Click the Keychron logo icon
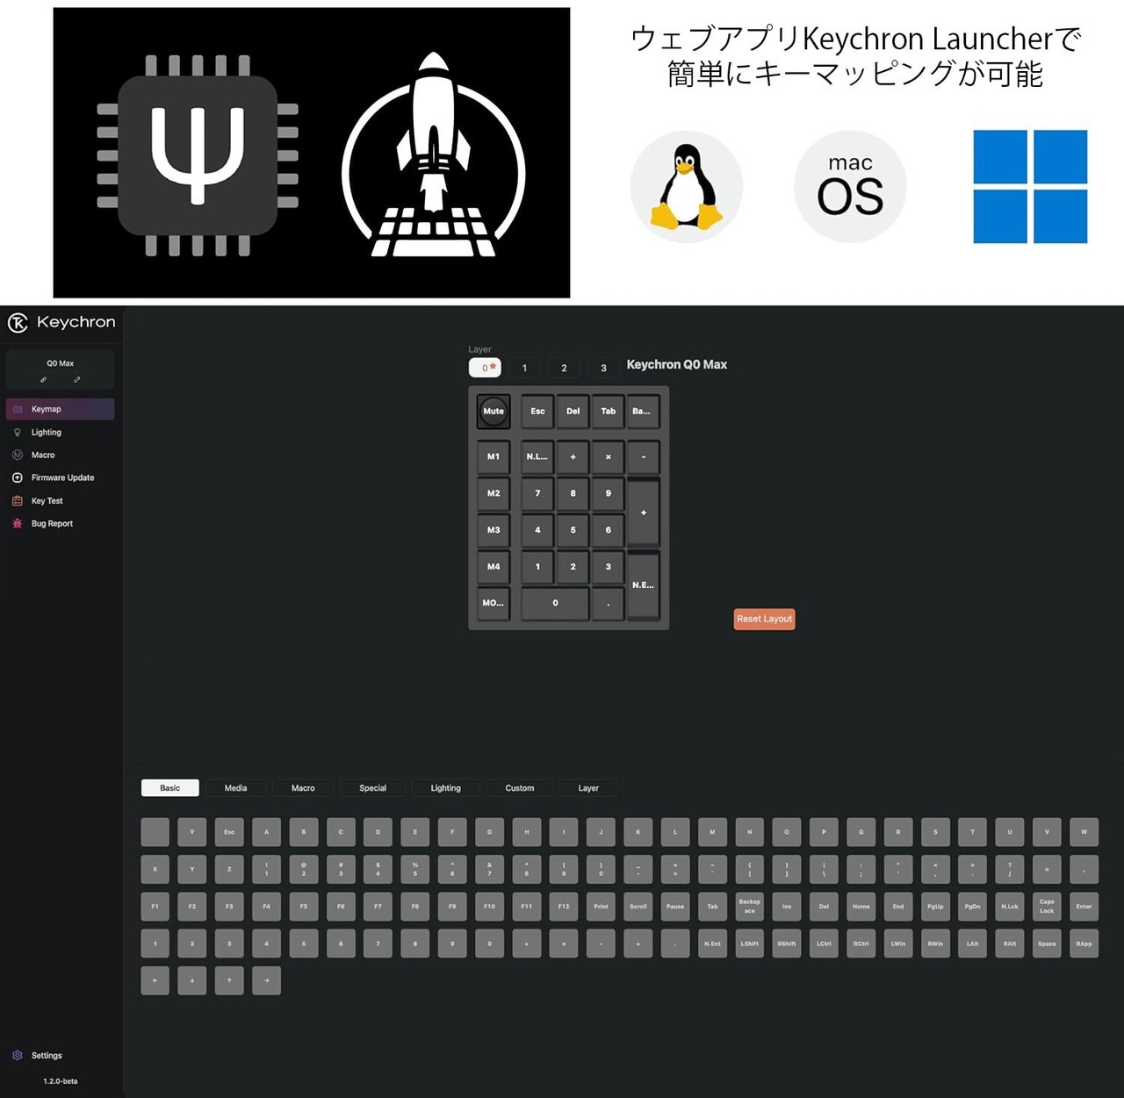The height and width of the screenshot is (1098, 1124). (x=18, y=323)
